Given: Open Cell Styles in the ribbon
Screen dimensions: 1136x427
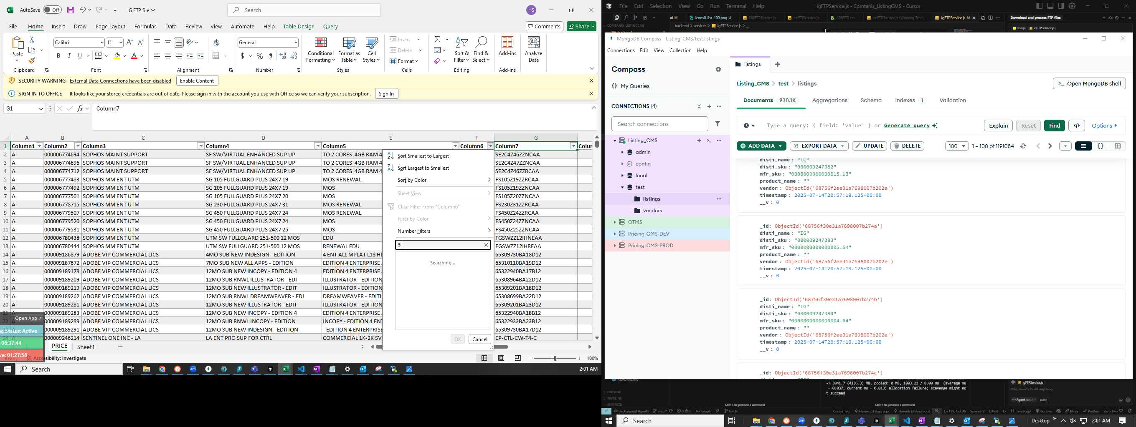Looking at the screenshot, I should pyautogui.click(x=371, y=49).
